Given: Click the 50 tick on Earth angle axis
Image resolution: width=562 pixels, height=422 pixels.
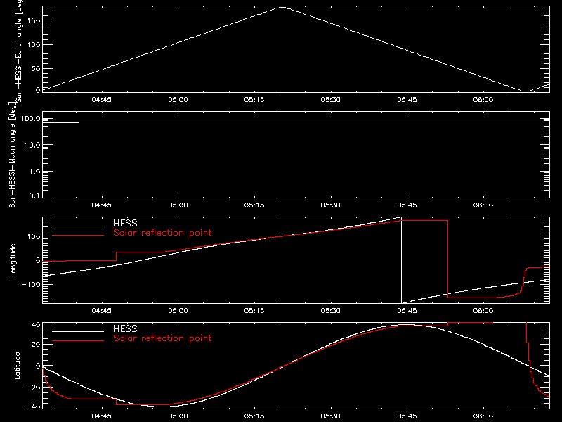Looking at the screenshot, I should [36, 68].
